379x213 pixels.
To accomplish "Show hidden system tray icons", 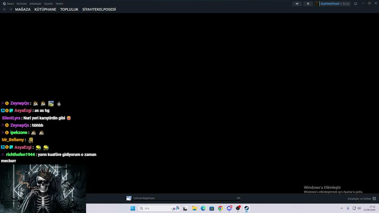I will click(x=341, y=208).
